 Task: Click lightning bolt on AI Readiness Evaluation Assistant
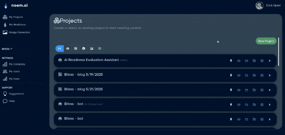point(231,61)
